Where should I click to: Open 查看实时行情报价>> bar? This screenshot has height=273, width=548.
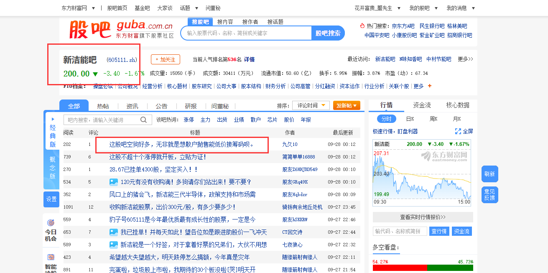(x=423, y=217)
